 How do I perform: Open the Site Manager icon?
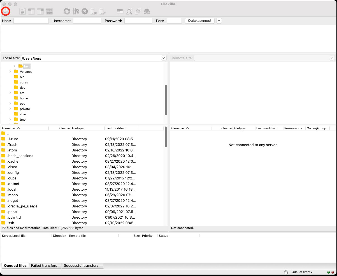click(6, 11)
